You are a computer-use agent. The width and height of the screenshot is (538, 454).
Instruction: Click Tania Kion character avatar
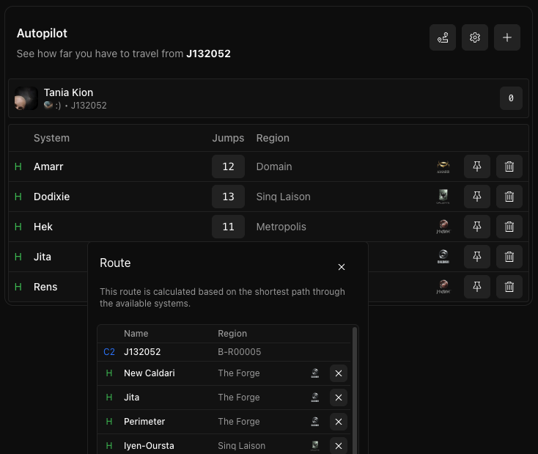pyautogui.click(x=26, y=98)
